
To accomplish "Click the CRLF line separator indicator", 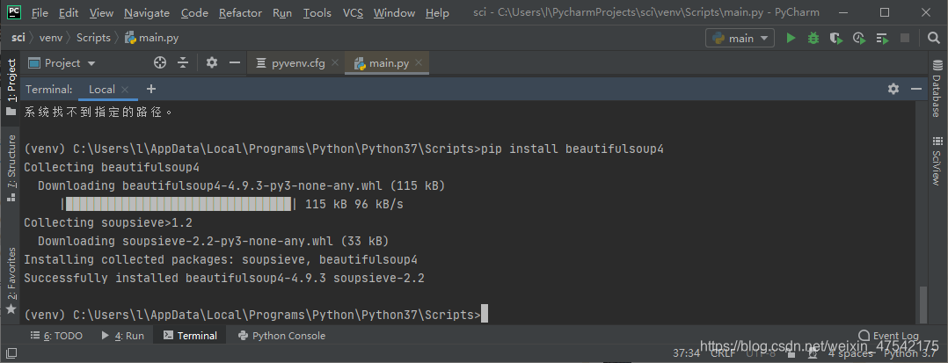I will (x=723, y=352).
